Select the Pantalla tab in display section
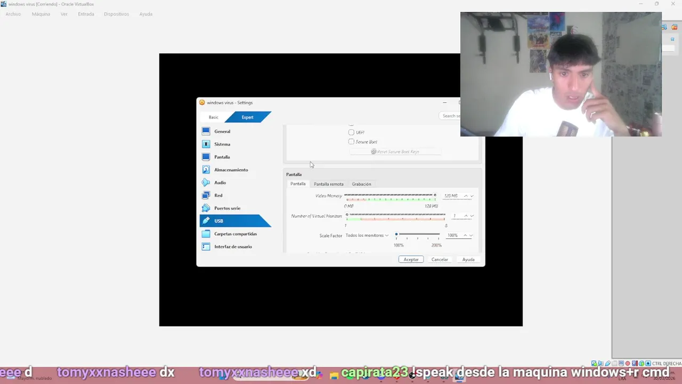 pyautogui.click(x=298, y=184)
